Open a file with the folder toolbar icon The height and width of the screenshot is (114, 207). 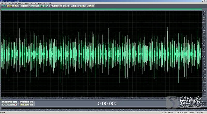tap(11, 6)
